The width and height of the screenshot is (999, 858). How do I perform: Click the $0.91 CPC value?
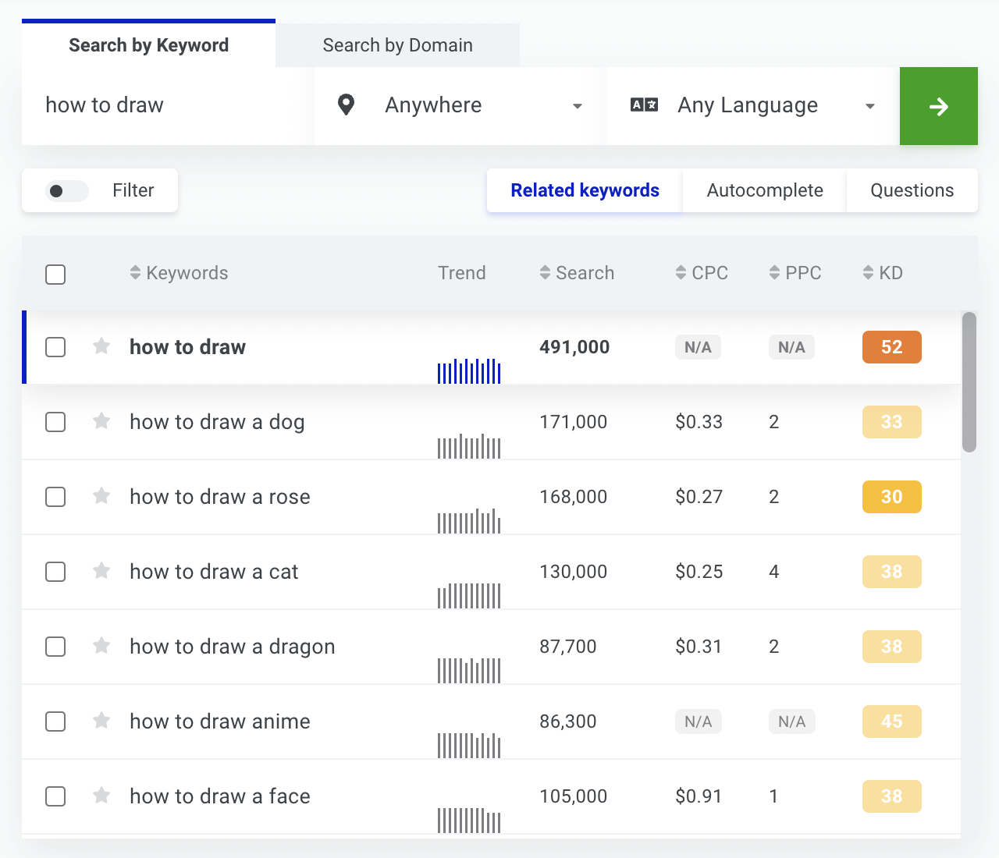coord(699,796)
